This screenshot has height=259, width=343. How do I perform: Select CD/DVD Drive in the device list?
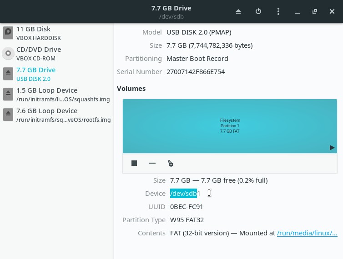[x=57, y=54]
